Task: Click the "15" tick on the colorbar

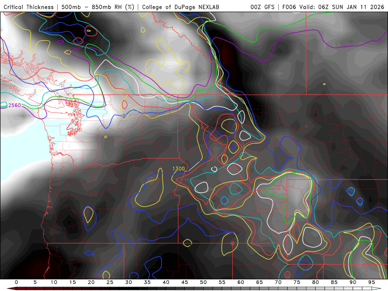Action: (x=72, y=282)
